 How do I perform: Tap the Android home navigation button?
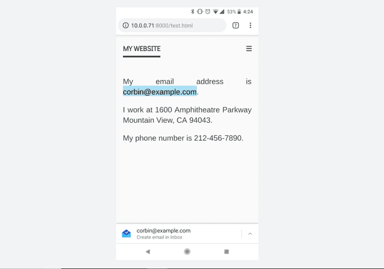187,252
